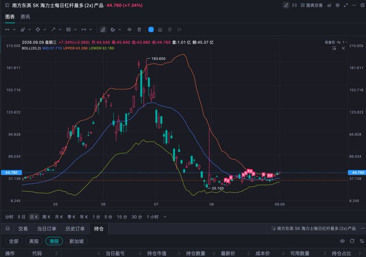Open the indicators chart icon
The height and width of the screenshot is (257, 366).
pos(329,5)
